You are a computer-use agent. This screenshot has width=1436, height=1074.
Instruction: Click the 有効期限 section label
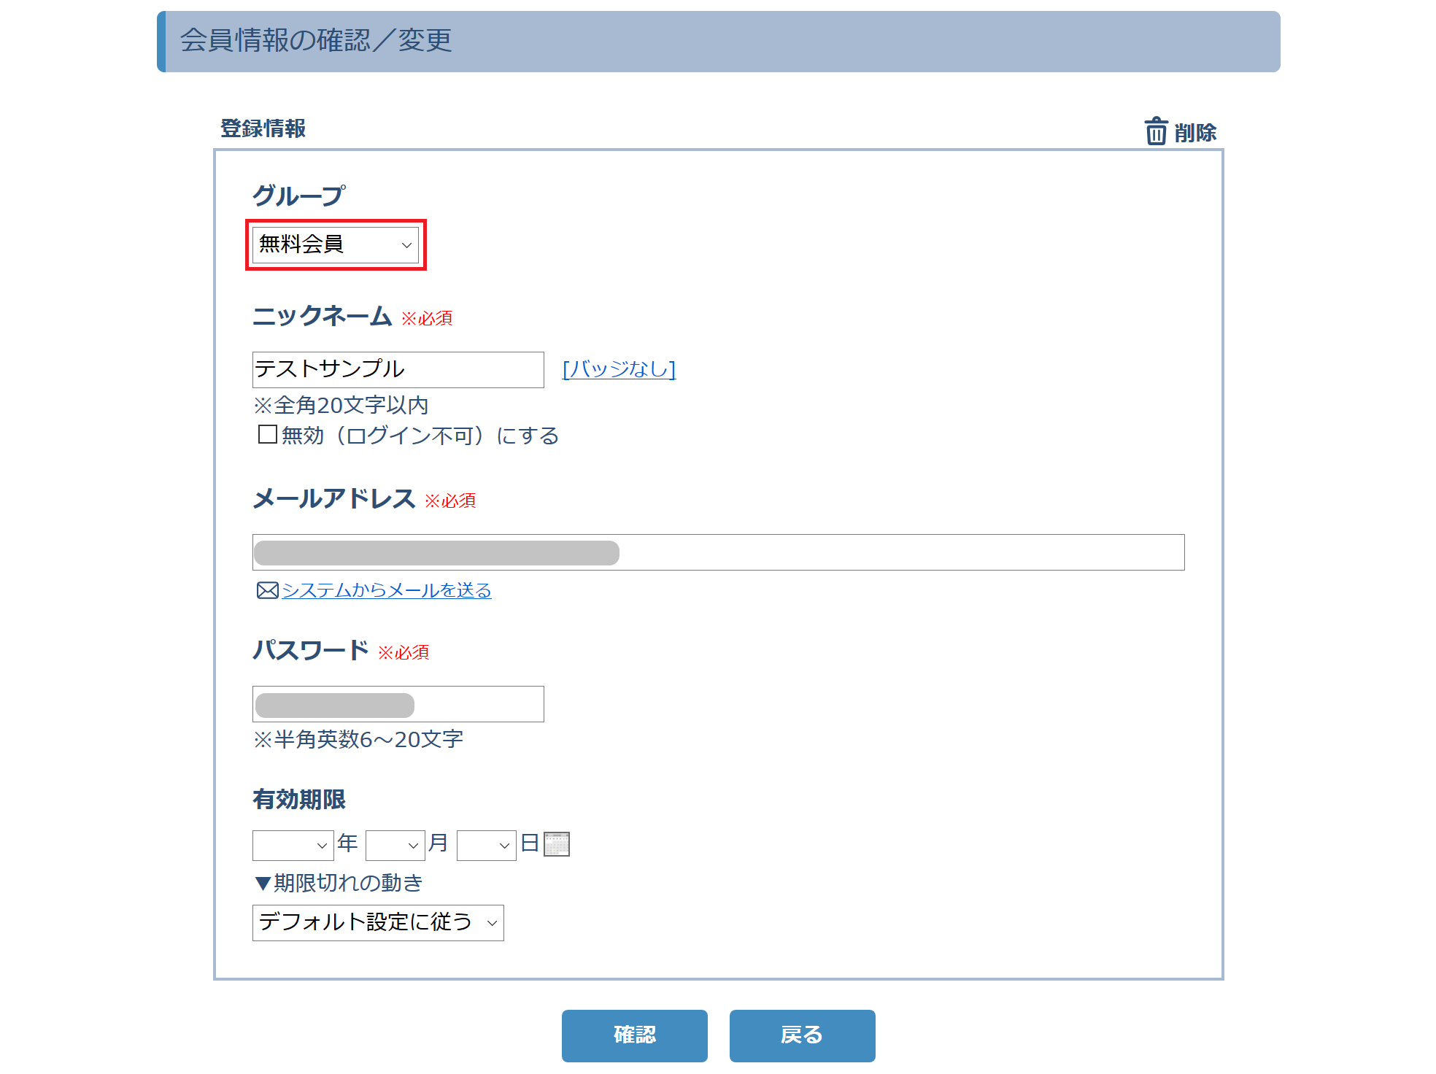(299, 800)
